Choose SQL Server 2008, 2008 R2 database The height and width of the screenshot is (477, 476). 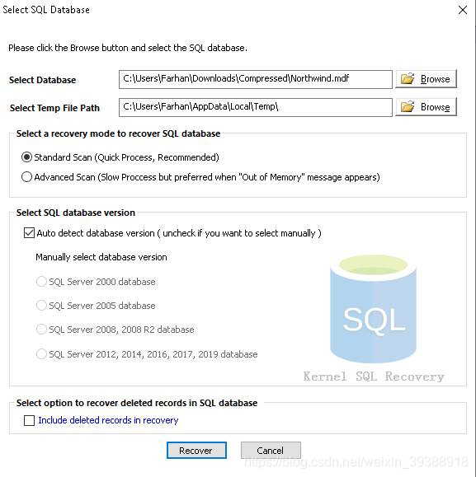pyautogui.click(x=41, y=330)
